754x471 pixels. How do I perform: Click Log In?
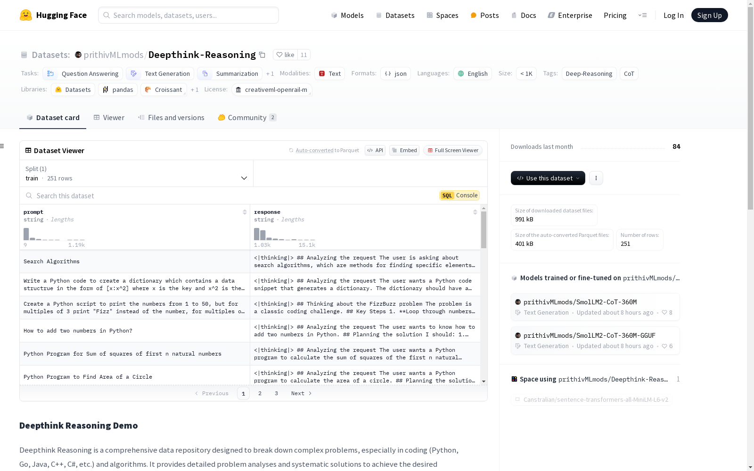click(x=673, y=15)
